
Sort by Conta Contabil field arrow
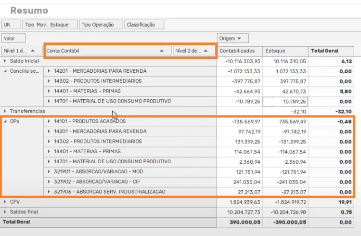coord(162,51)
